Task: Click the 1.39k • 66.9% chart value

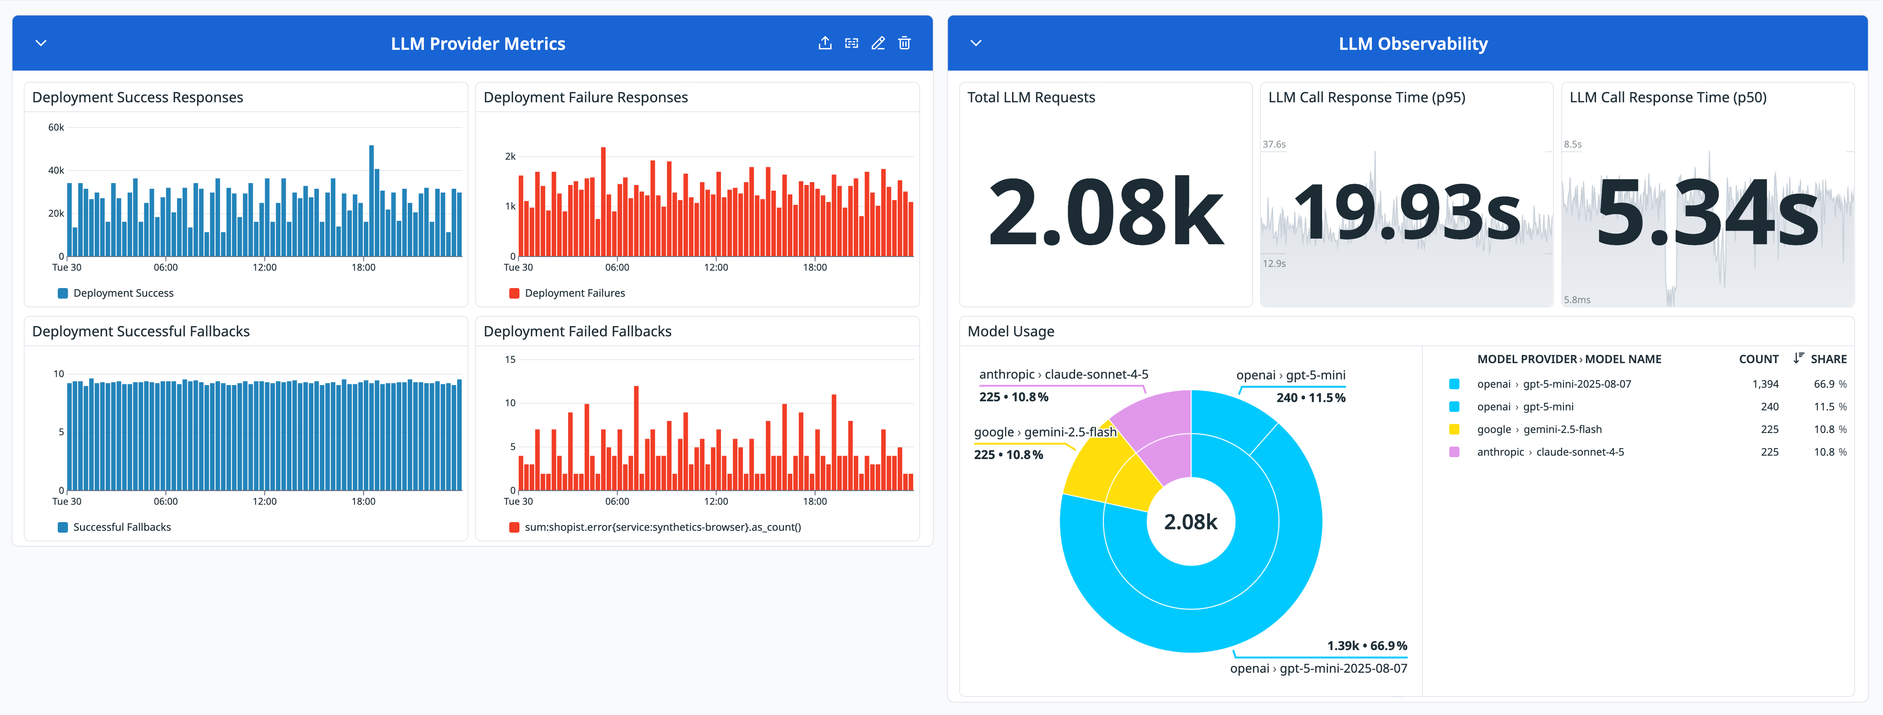Action: point(1366,646)
